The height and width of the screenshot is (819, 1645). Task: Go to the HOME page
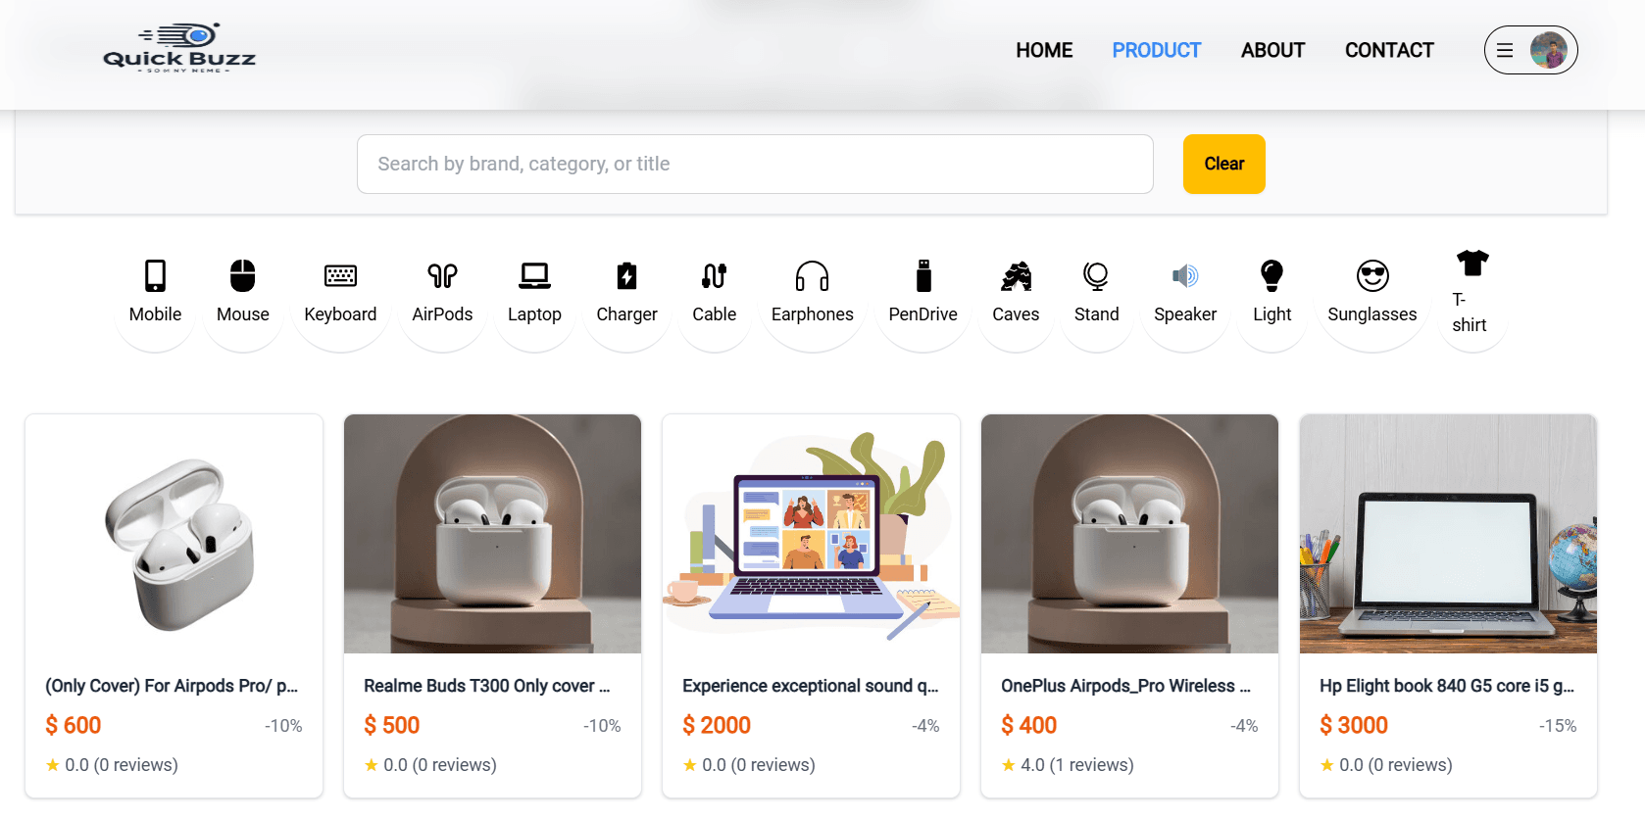coord(1043,50)
